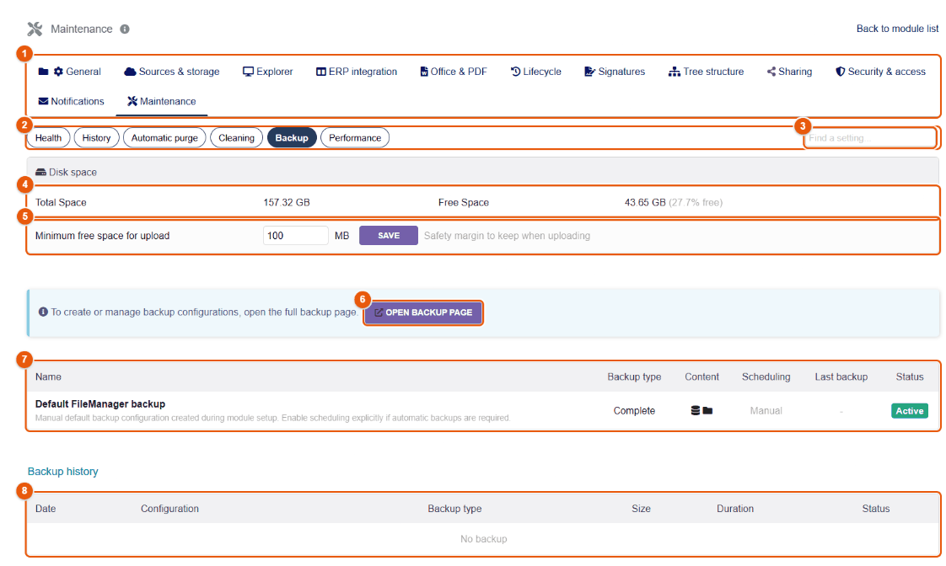This screenshot has width=946, height=566.
Task: Click the cloud icon on Sources & storage
Action: [x=130, y=72]
